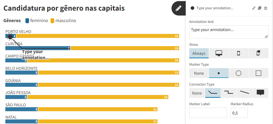Choose the filled dot marker type

click(219, 73)
